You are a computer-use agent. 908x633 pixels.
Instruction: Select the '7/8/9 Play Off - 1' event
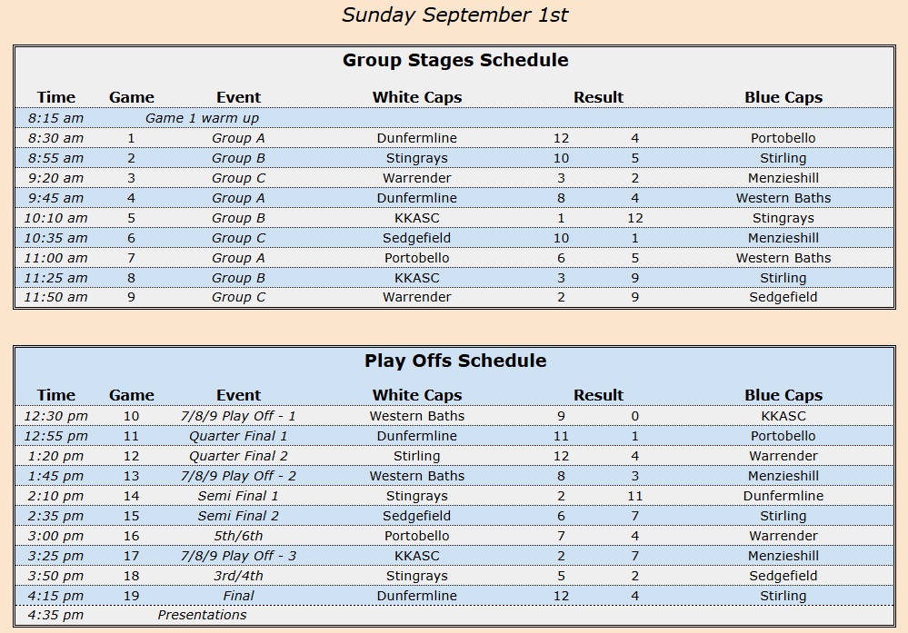pyautogui.click(x=238, y=416)
